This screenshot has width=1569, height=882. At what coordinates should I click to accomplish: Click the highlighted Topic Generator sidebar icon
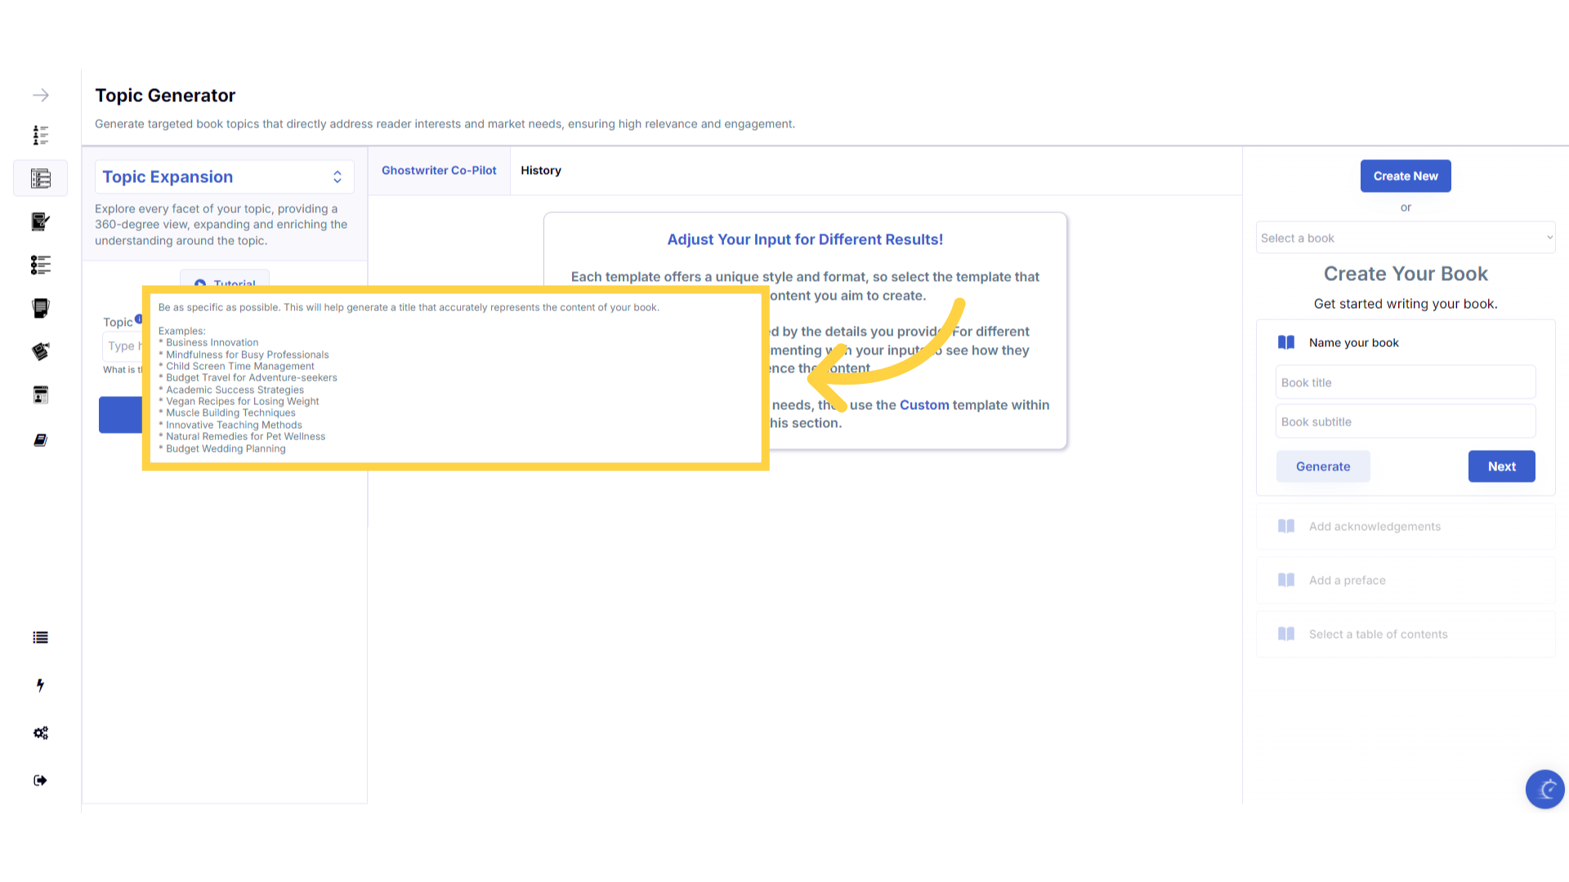click(x=40, y=178)
